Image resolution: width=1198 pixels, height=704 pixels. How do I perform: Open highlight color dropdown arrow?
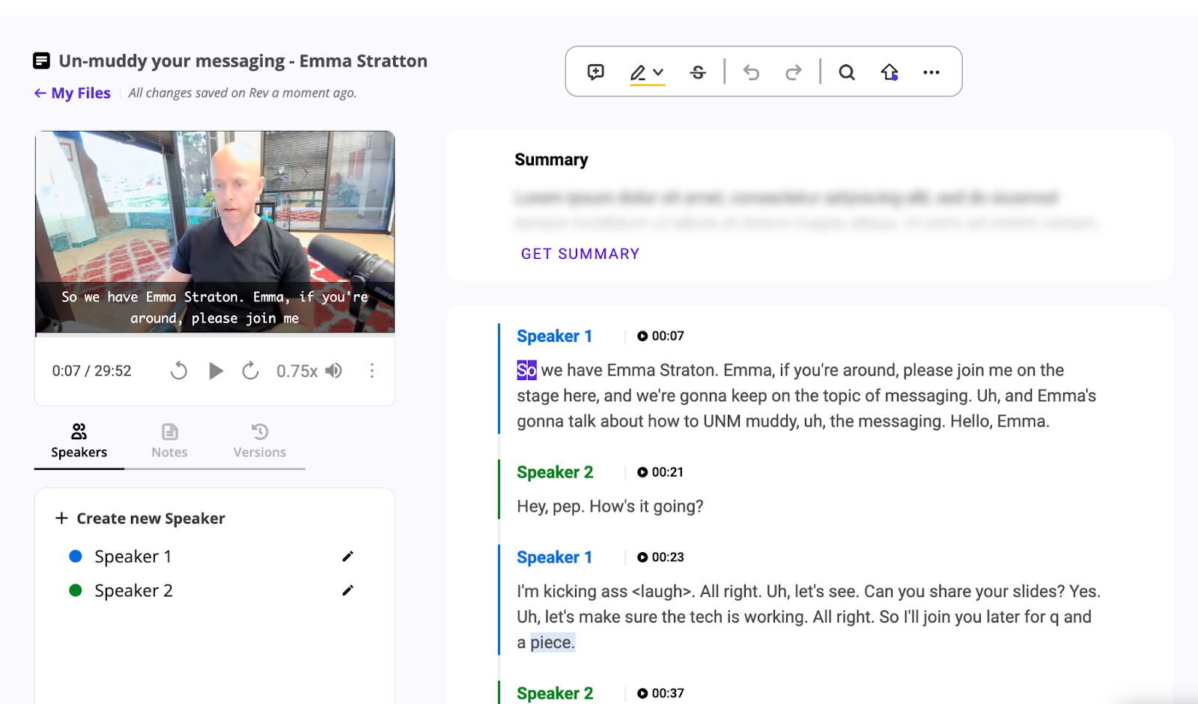pyautogui.click(x=658, y=73)
